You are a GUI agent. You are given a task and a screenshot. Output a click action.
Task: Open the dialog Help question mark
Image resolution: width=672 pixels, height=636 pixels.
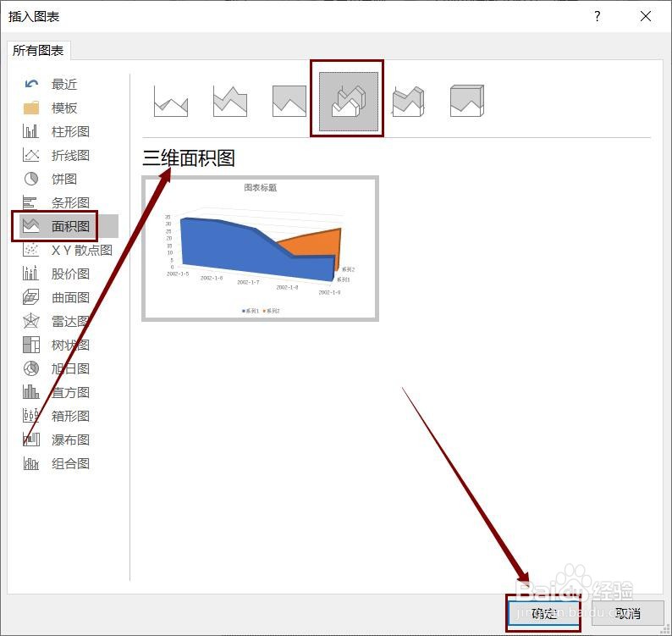click(598, 17)
